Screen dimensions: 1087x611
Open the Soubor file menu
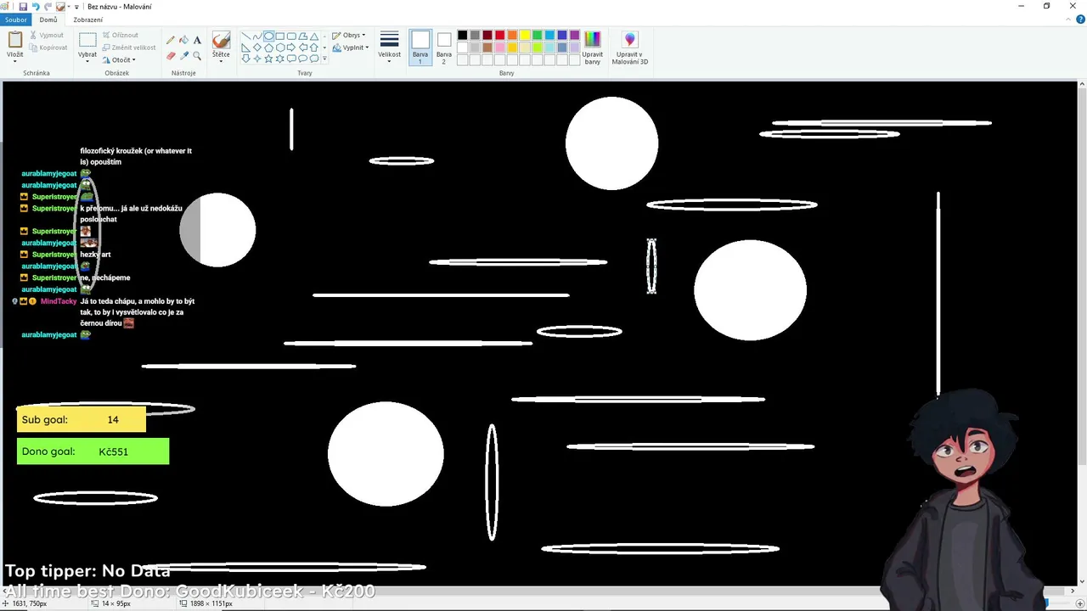click(16, 20)
